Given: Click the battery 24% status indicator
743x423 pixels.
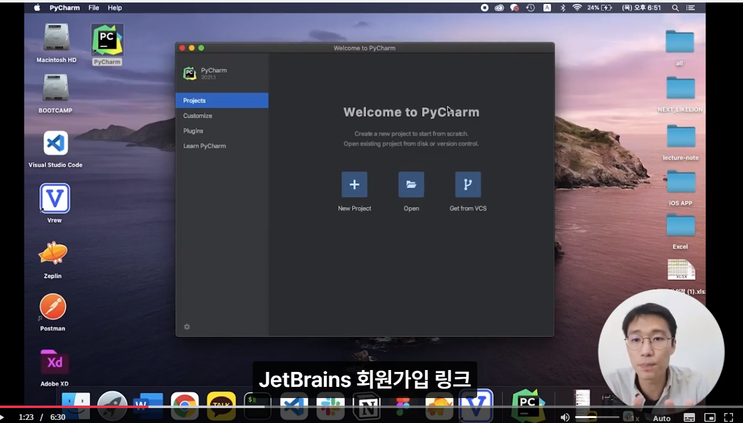Looking at the screenshot, I should [600, 7].
